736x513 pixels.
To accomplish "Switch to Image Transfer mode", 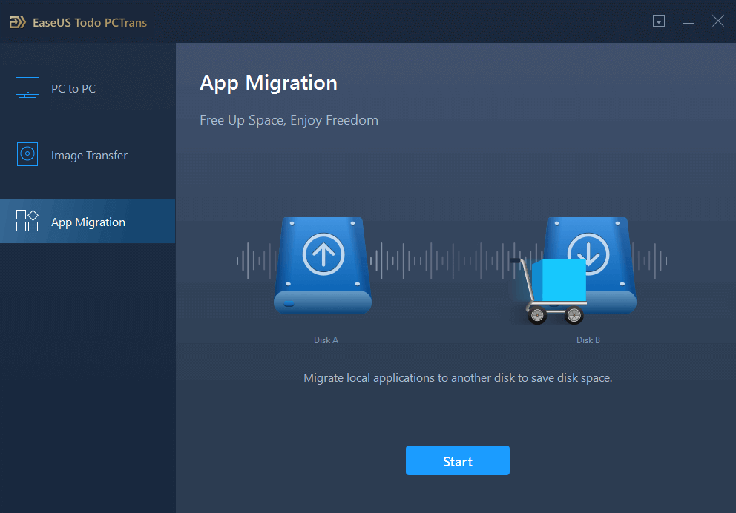I will tap(88, 155).
